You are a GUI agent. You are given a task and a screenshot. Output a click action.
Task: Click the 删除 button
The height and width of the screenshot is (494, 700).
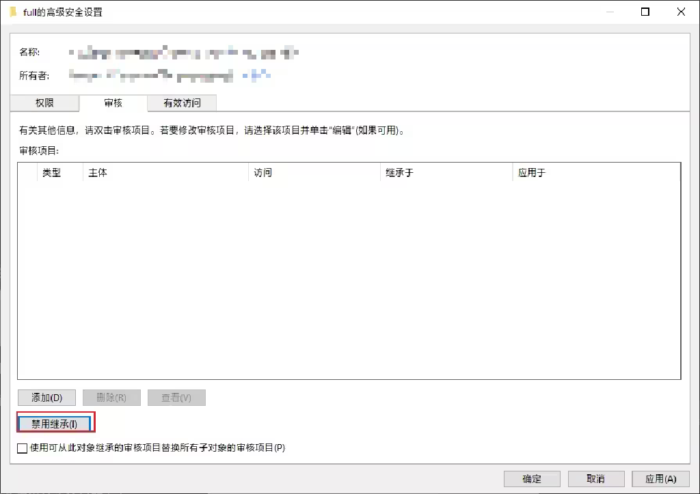(x=111, y=397)
